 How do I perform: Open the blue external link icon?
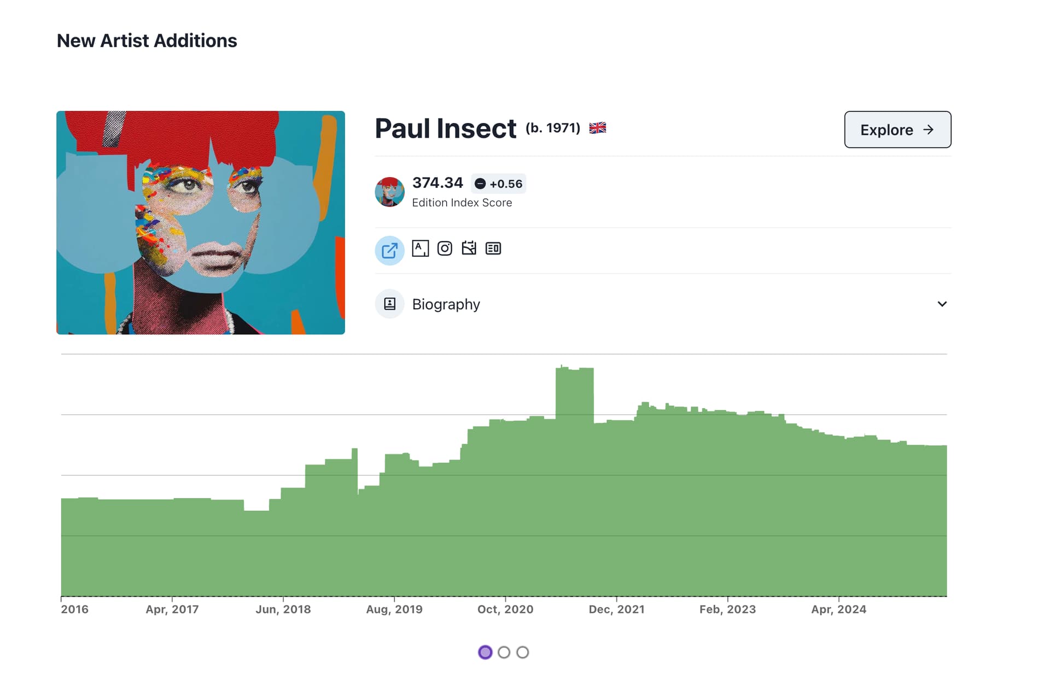click(x=389, y=250)
